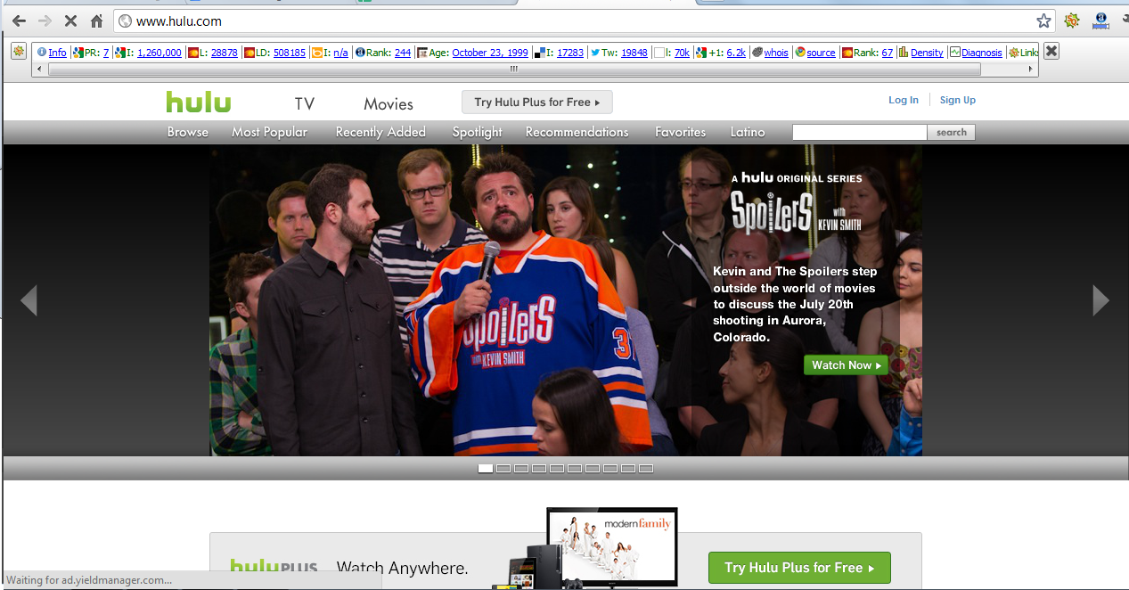Open the TV section
1129x590 pixels.
coord(305,103)
